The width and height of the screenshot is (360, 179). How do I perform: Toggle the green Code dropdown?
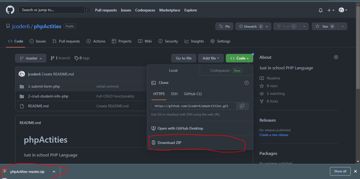pyautogui.click(x=239, y=58)
